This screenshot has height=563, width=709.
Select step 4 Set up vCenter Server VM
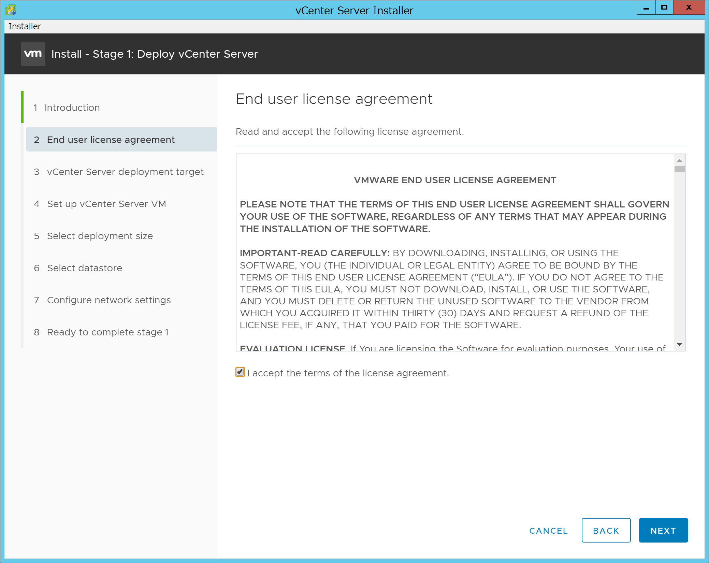coord(100,204)
